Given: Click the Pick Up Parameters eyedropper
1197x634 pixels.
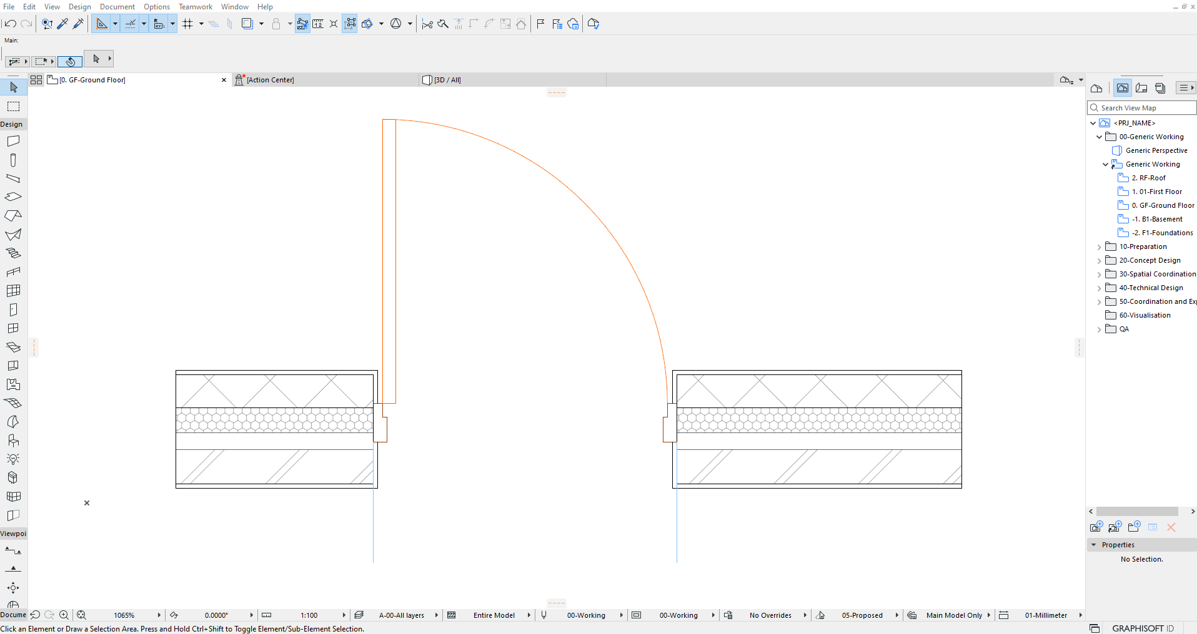Looking at the screenshot, I should pos(62,24).
